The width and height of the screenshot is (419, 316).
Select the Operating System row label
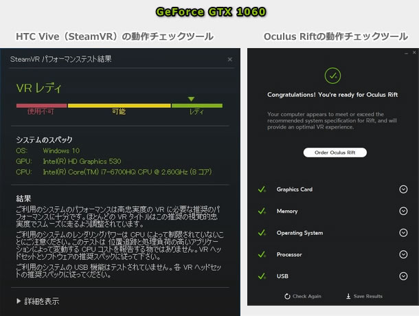299,233
